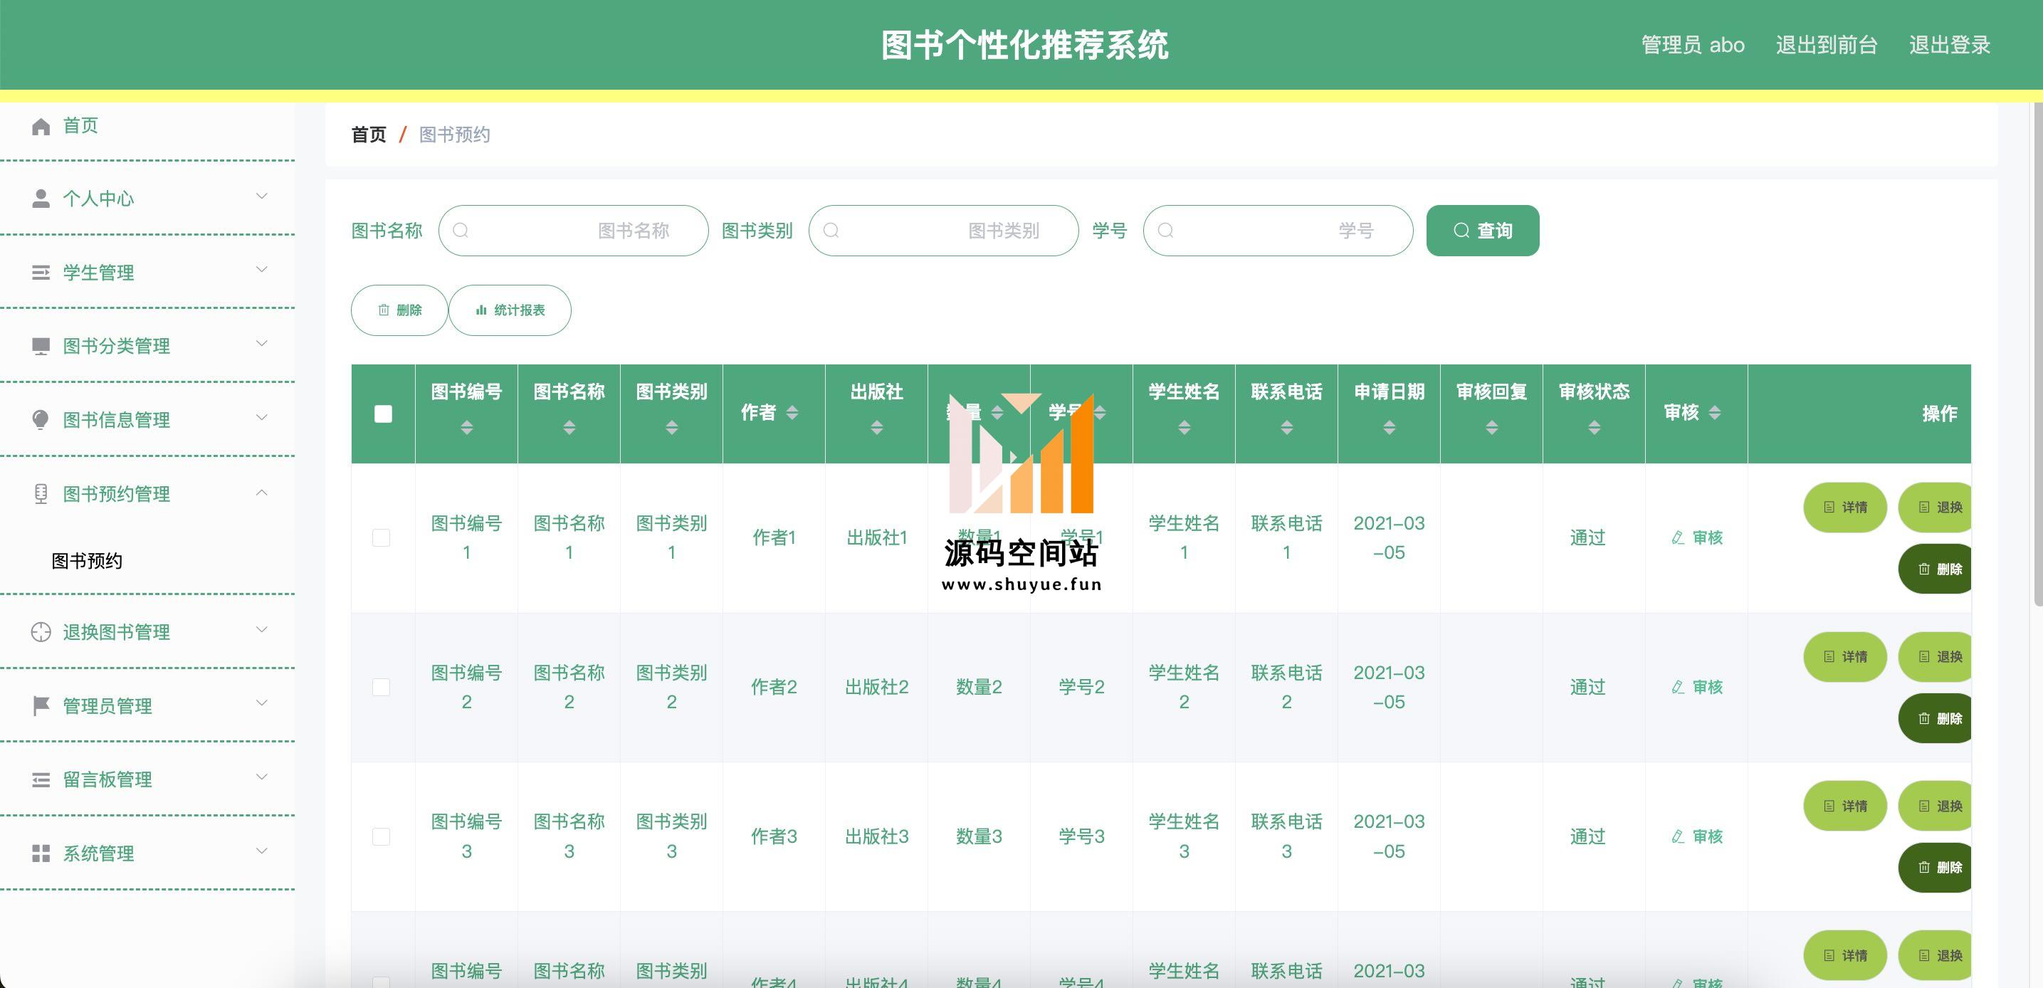
Task: Click 审核 link in 图书编号1 row
Action: tap(1697, 537)
